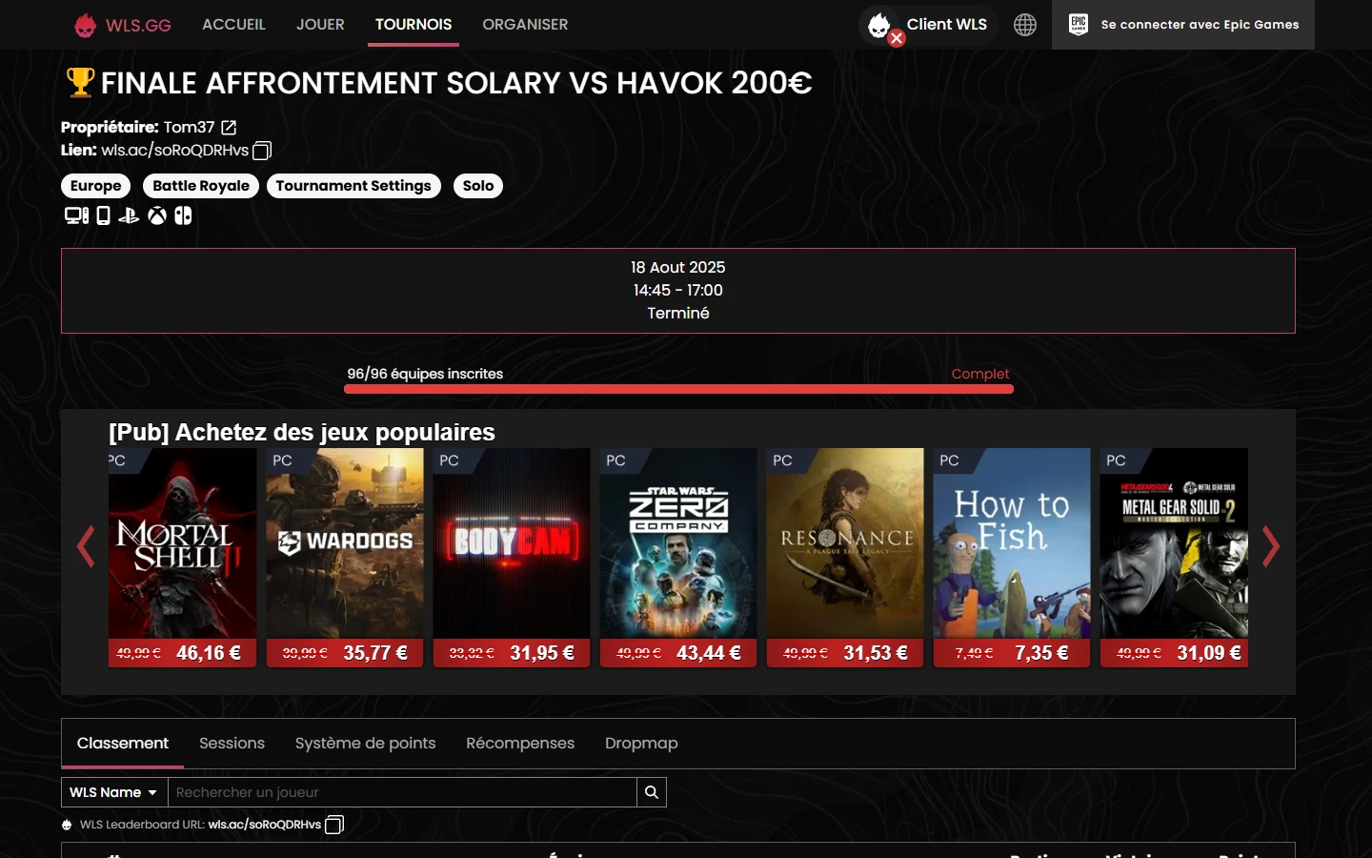
Task: Click the trophy icon beside the title
Action: tap(80, 83)
